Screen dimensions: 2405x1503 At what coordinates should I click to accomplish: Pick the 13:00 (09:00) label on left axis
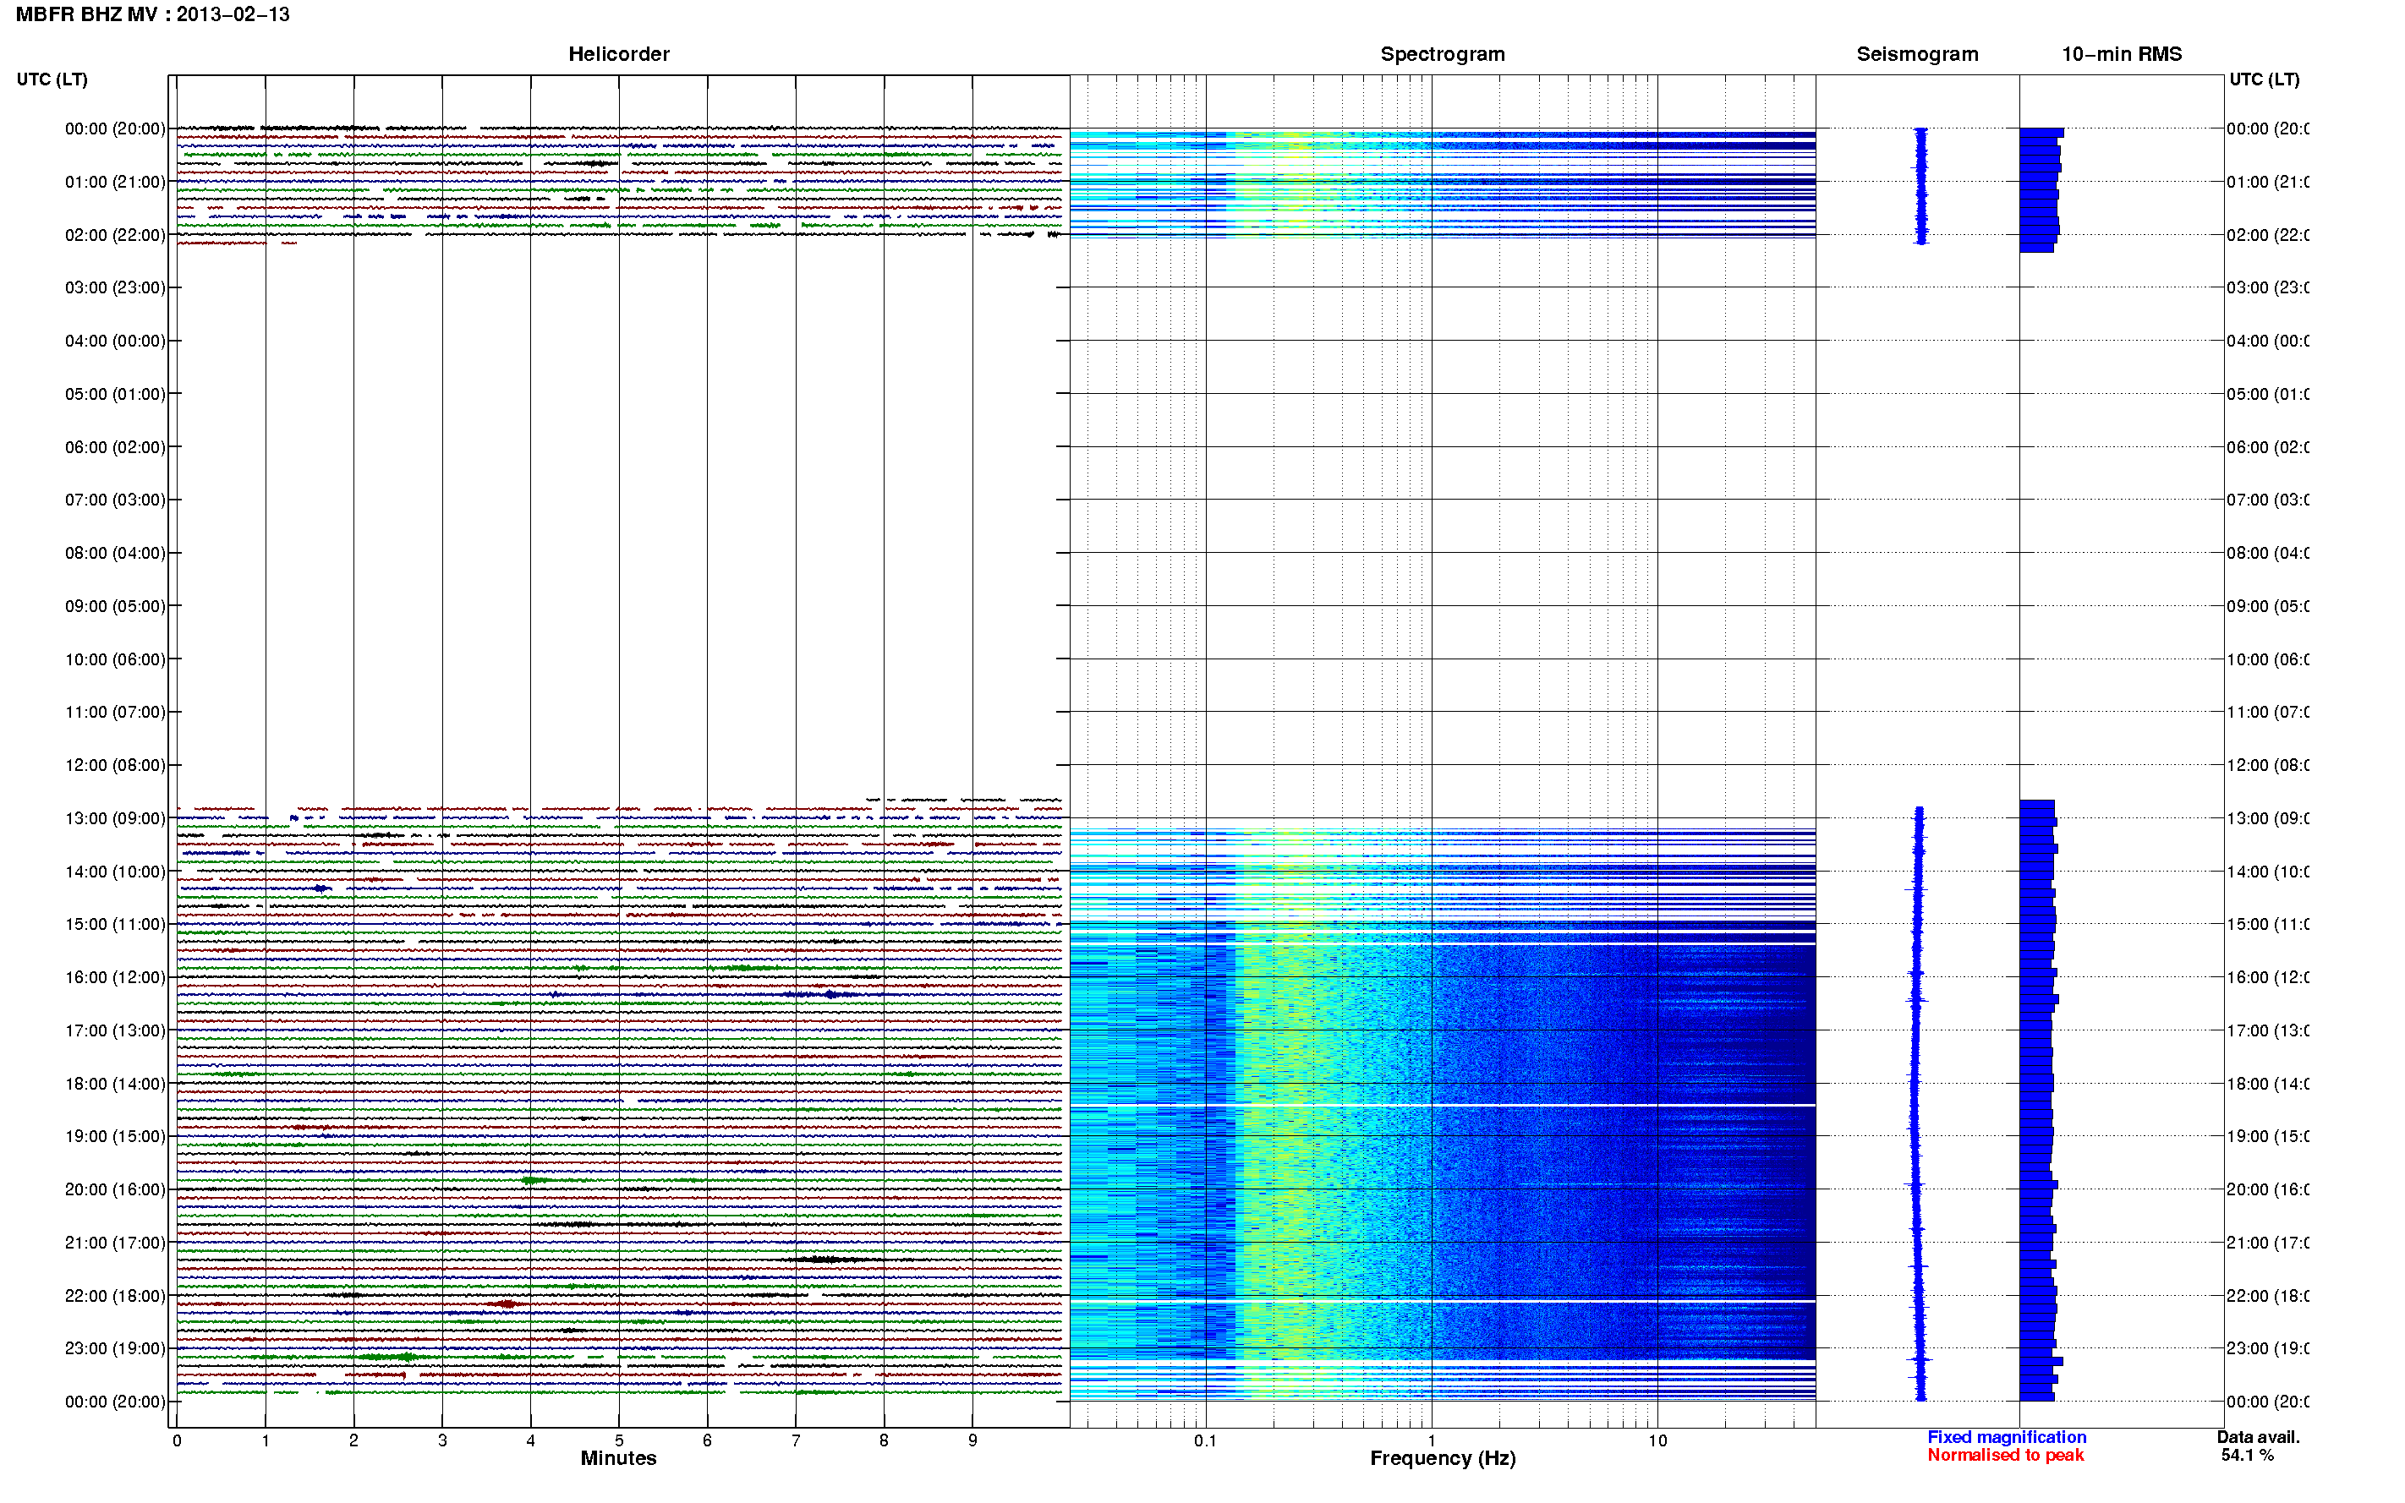115,819
